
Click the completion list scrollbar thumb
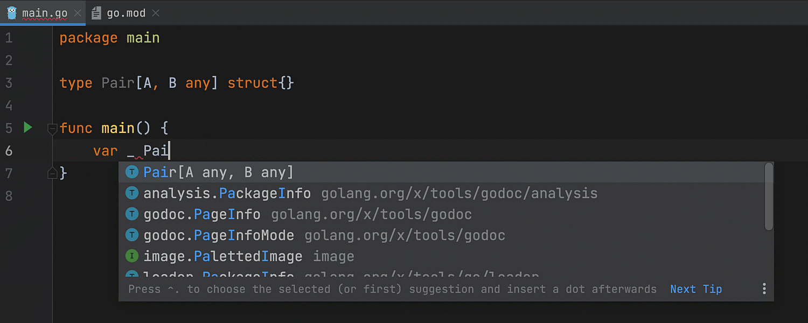(769, 196)
